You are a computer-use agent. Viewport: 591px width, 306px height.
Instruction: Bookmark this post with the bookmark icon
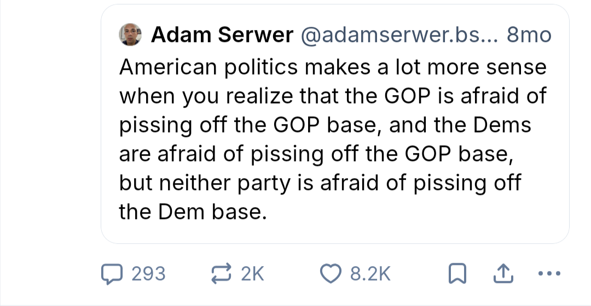point(456,274)
